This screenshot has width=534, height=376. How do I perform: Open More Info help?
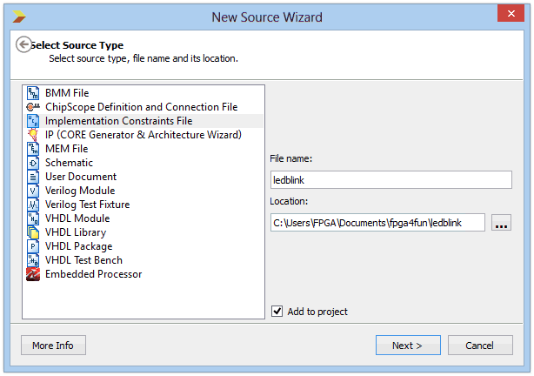tap(53, 346)
